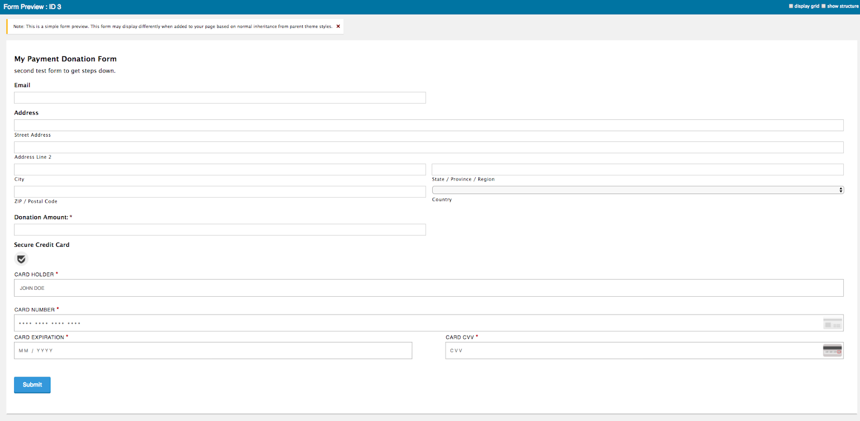Click the Street Address field

click(x=429, y=125)
